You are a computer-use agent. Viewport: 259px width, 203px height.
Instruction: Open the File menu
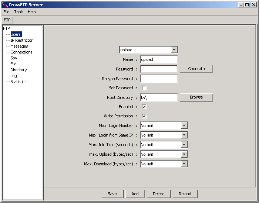pyautogui.click(x=6, y=12)
